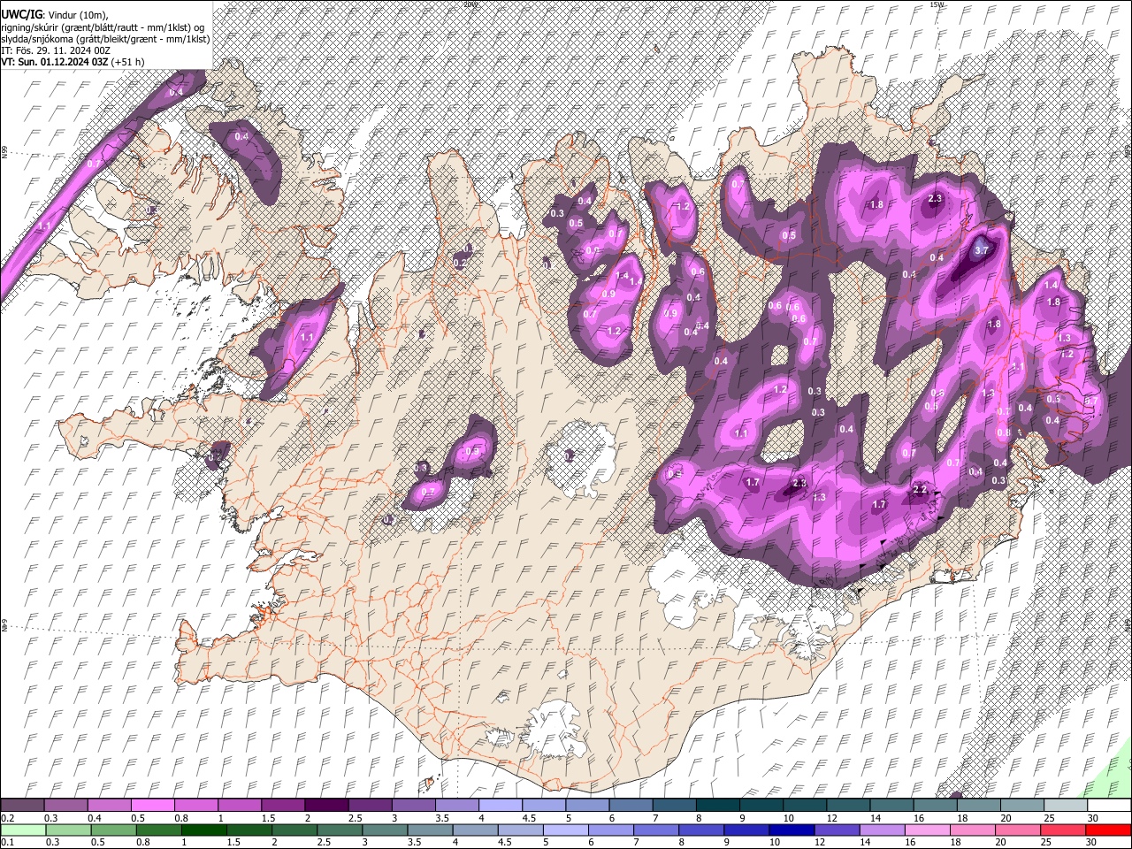Select the rain scale swatch starting at 2.5
1132x849 pixels.
click(x=340, y=830)
